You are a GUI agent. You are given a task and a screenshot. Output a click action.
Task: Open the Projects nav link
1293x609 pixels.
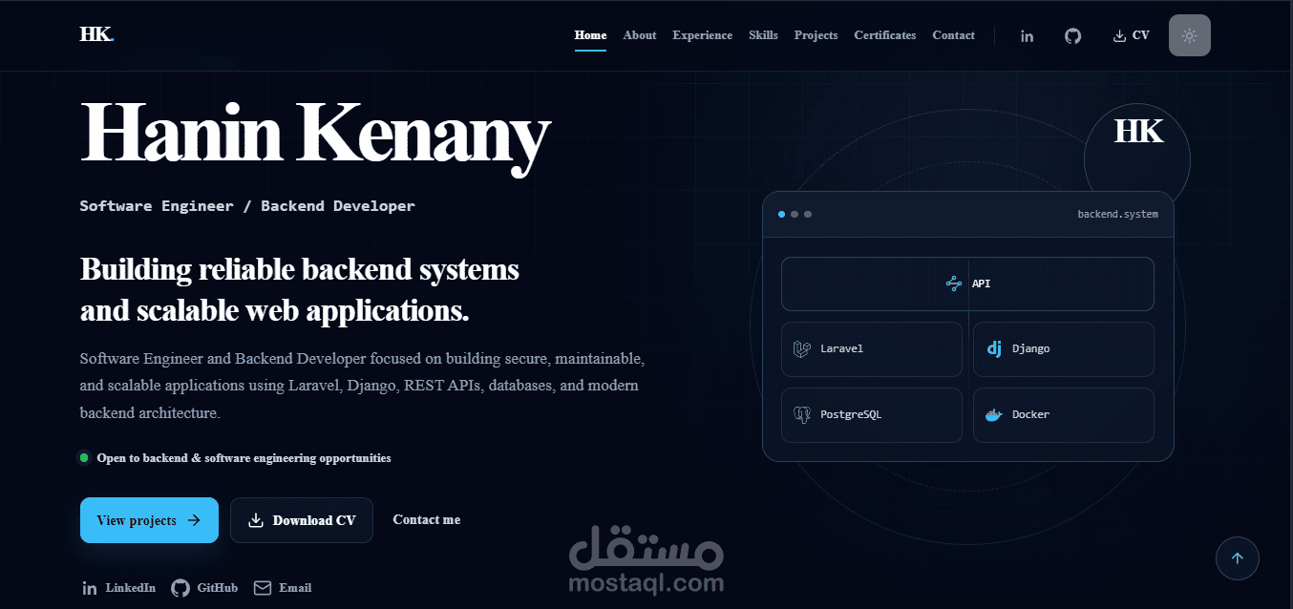(816, 35)
